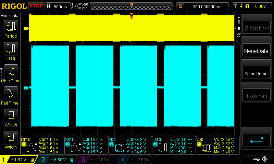Click the Horizontal menu header
274x164 pixels.
point(10,16)
